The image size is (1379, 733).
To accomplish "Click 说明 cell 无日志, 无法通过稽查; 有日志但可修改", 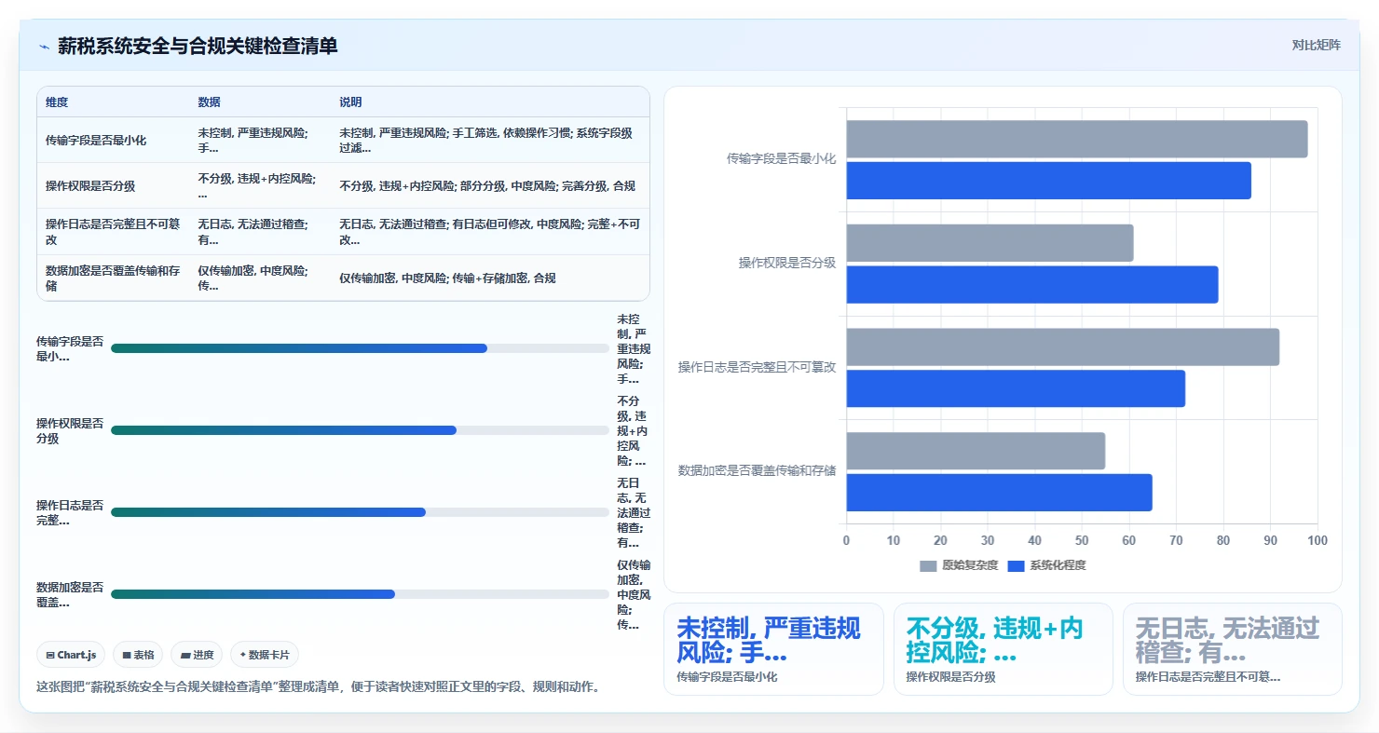I will click(488, 232).
